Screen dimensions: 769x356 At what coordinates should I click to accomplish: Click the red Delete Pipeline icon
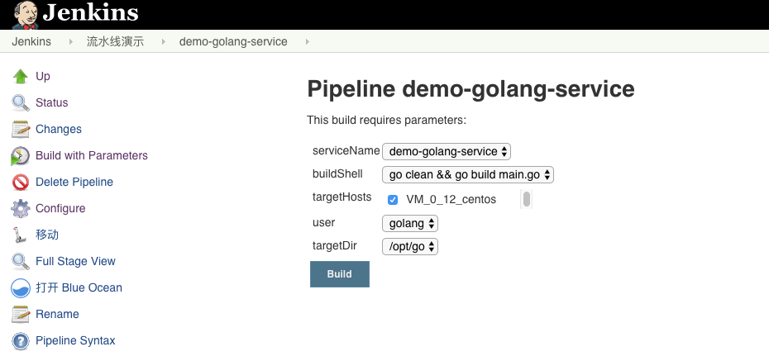pyautogui.click(x=21, y=183)
